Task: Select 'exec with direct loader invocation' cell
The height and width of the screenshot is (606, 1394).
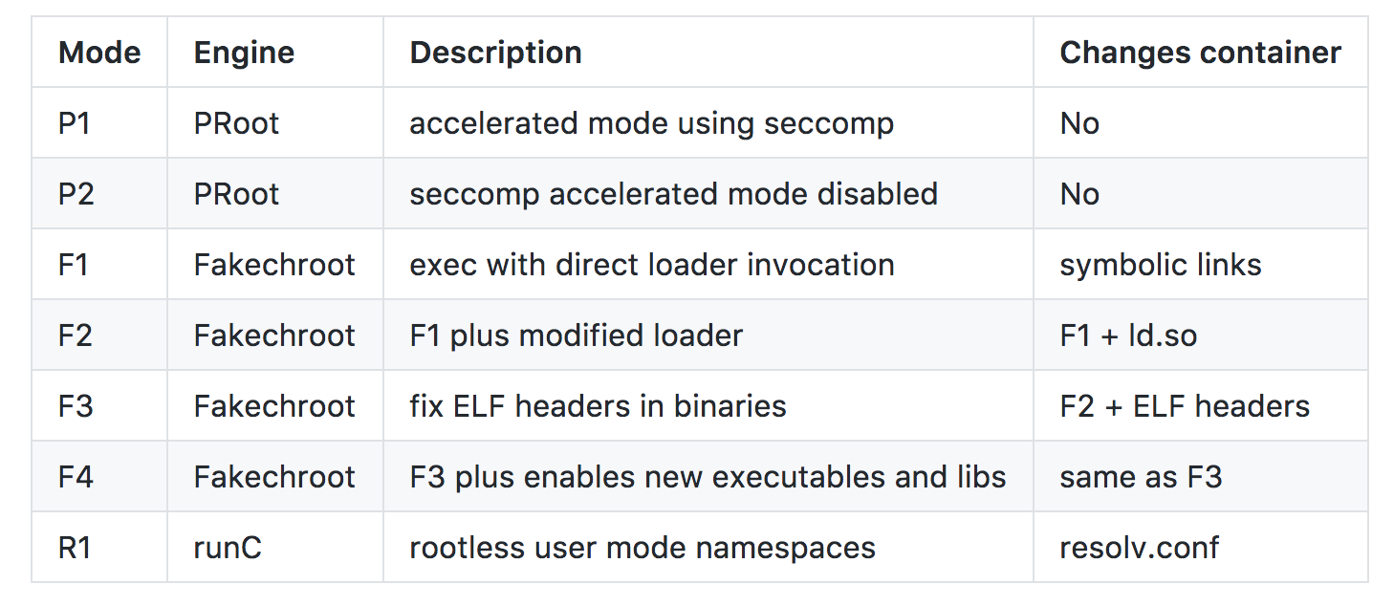Action: 652,265
